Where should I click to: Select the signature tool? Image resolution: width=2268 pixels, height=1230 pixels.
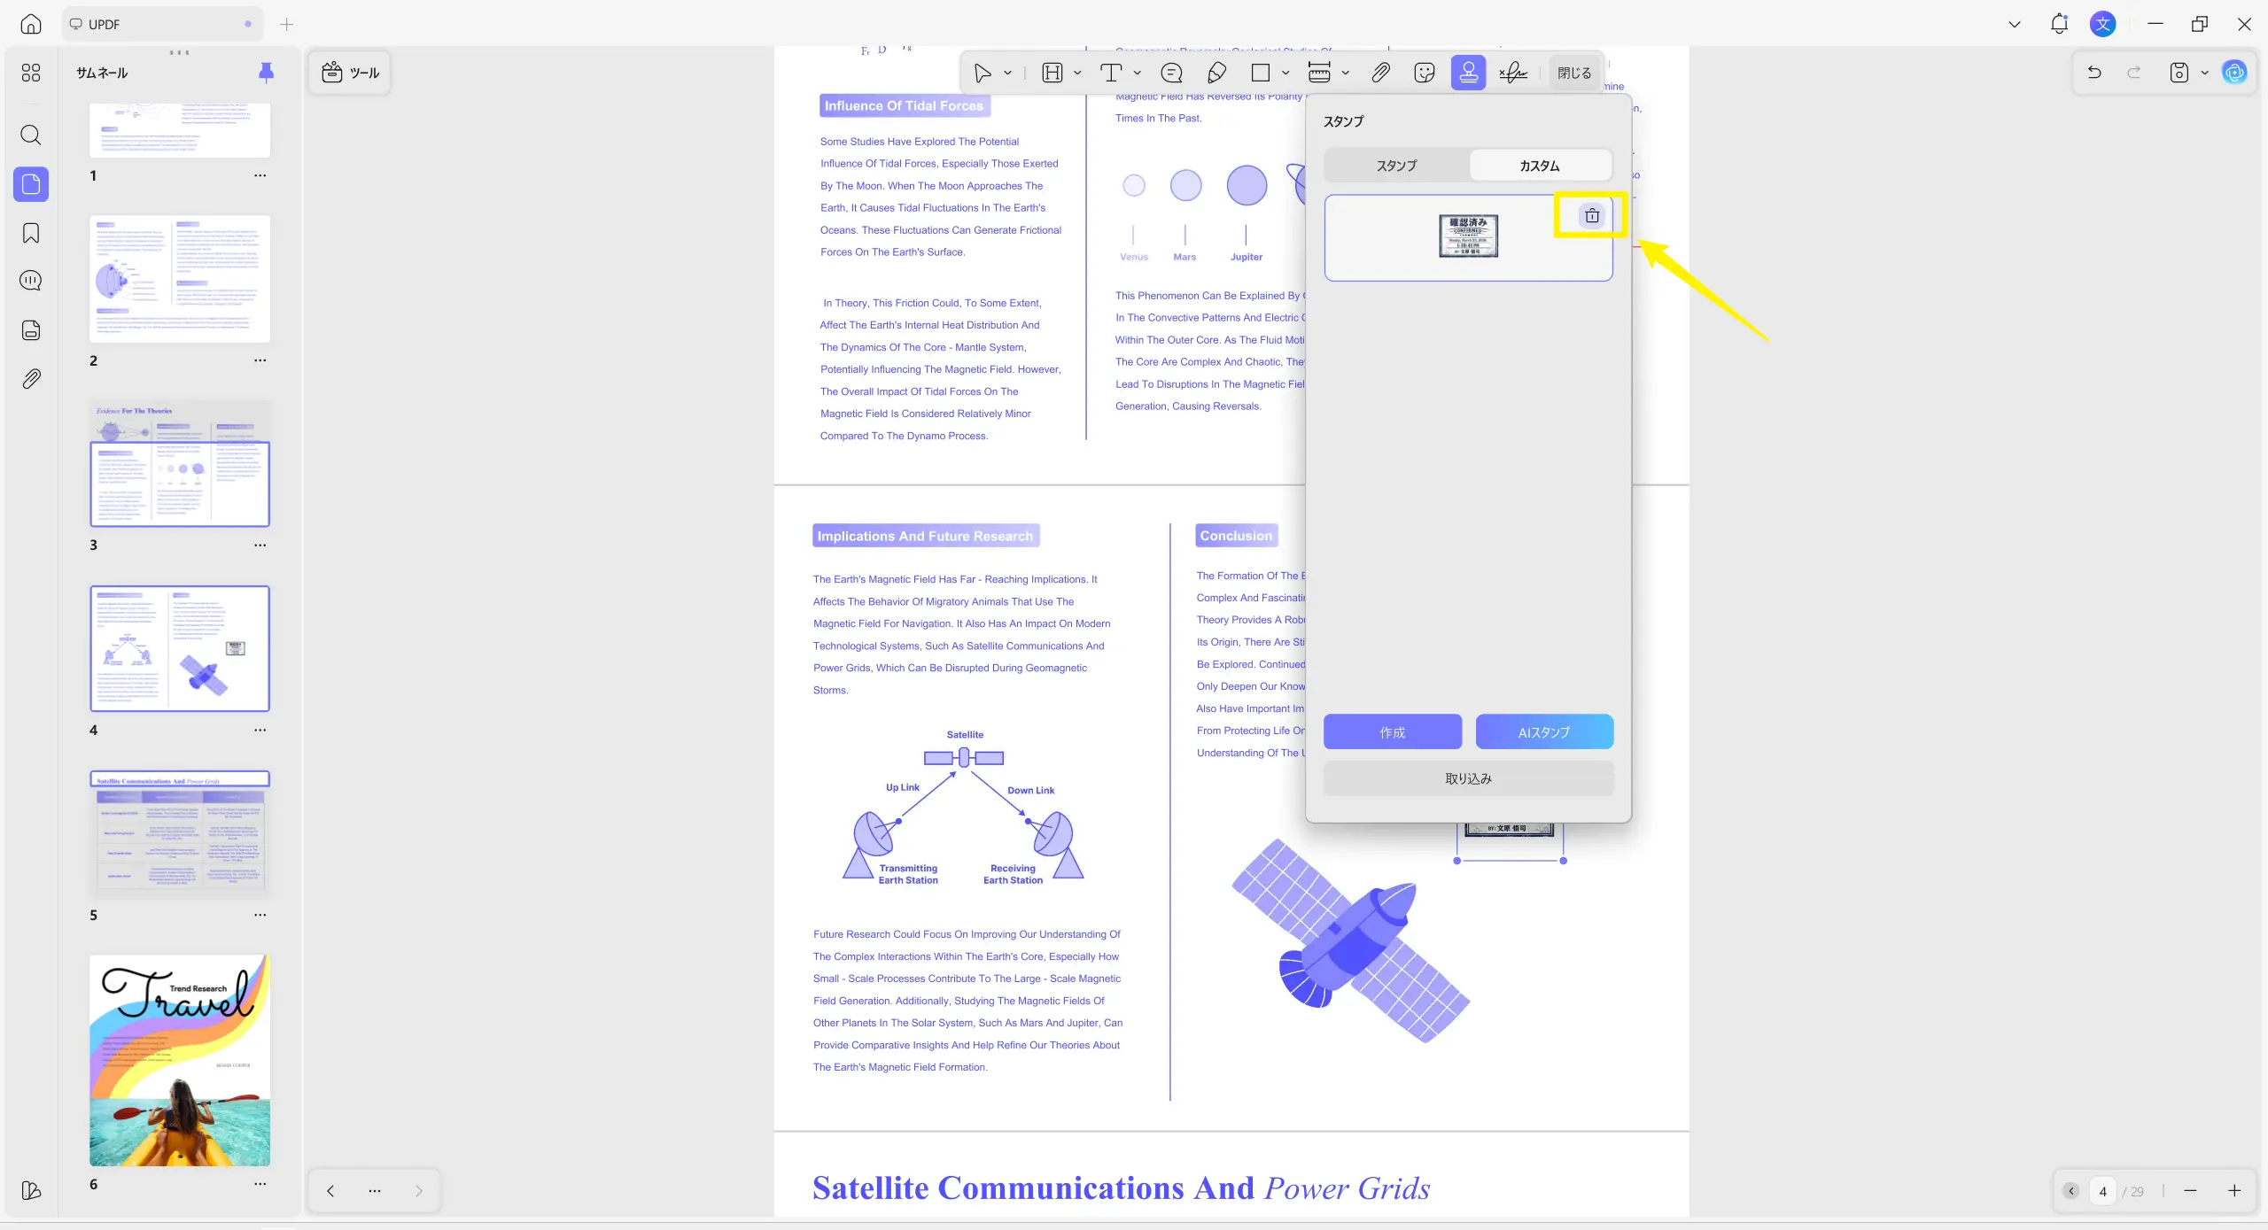[1512, 73]
